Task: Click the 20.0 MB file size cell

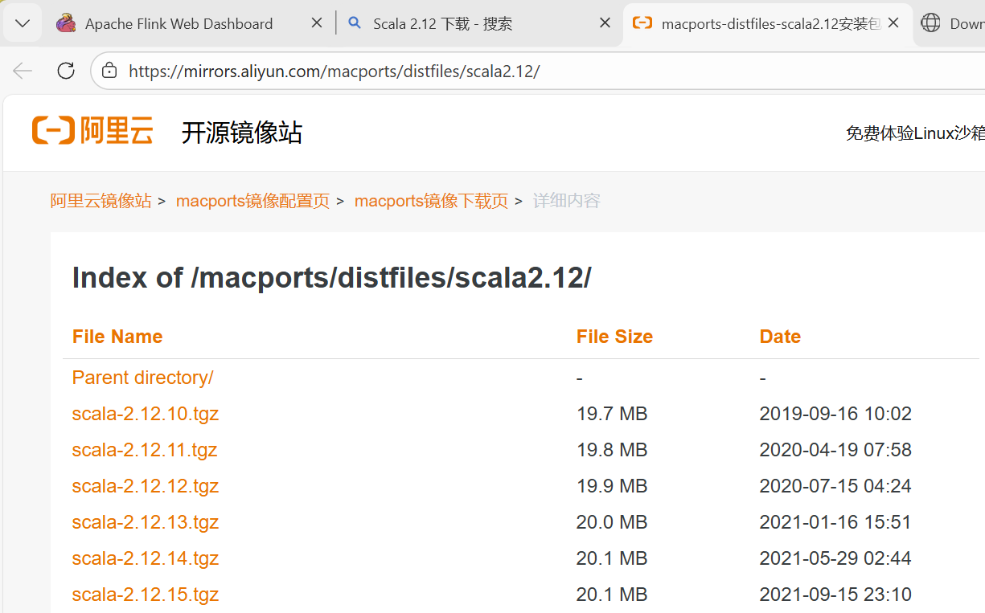Action: (x=612, y=522)
